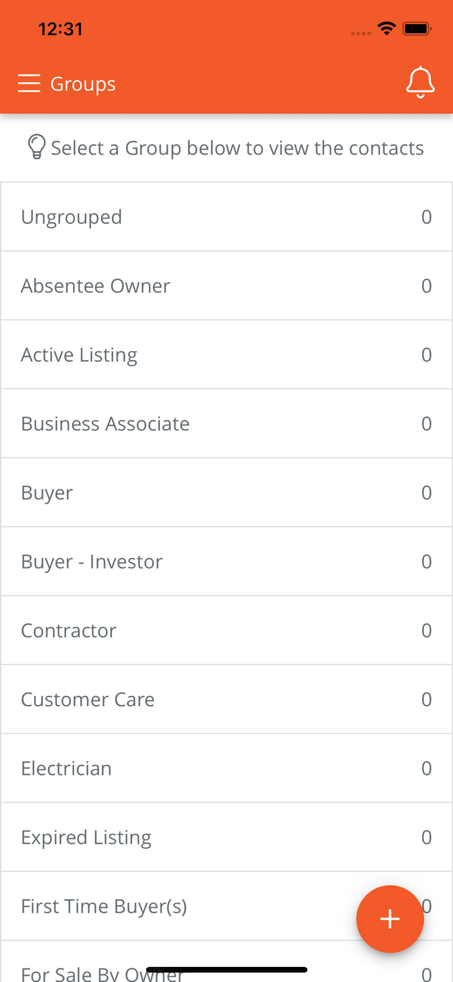Viewport: 453px width, 982px height.
Task: Open the For Sale By Owner group
Action: pyautogui.click(x=226, y=962)
